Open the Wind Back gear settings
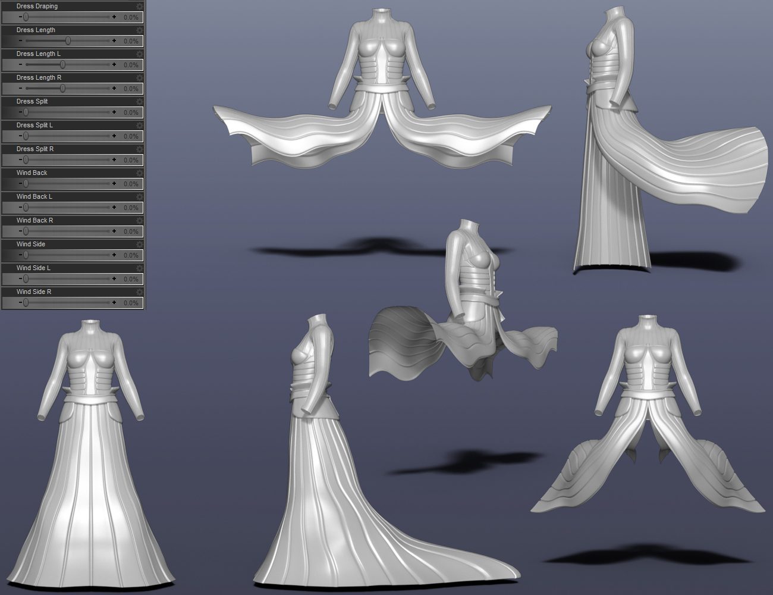The height and width of the screenshot is (595, 773). pyautogui.click(x=139, y=173)
